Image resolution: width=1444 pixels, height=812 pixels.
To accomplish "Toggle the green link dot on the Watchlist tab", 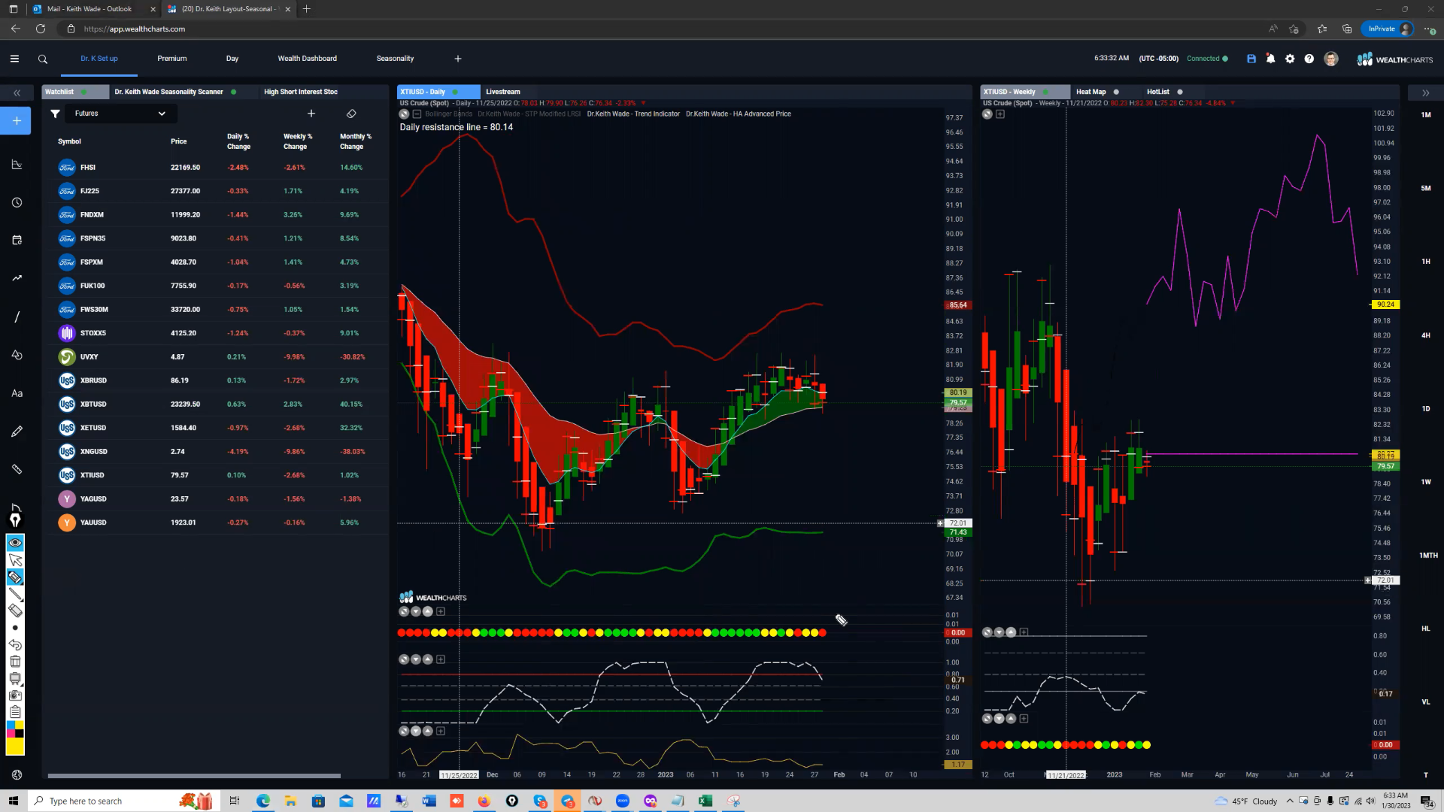I will (83, 92).
